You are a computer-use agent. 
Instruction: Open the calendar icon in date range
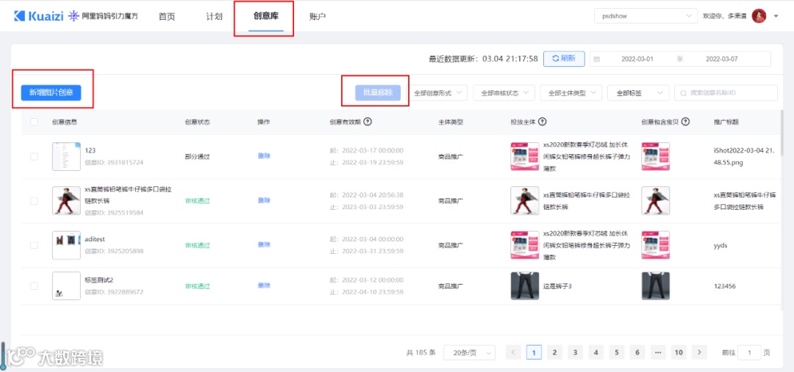[x=597, y=59]
